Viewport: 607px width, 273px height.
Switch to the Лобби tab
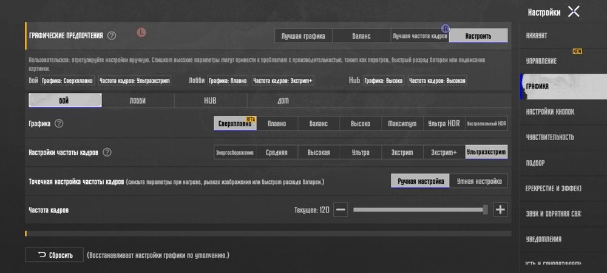pos(138,101)
